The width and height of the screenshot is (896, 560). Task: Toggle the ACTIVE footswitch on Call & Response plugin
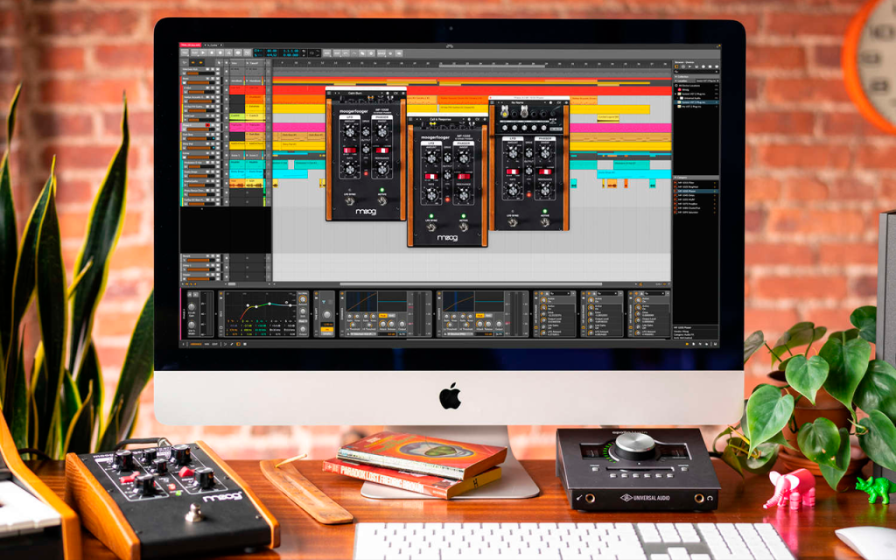(464, 227)
